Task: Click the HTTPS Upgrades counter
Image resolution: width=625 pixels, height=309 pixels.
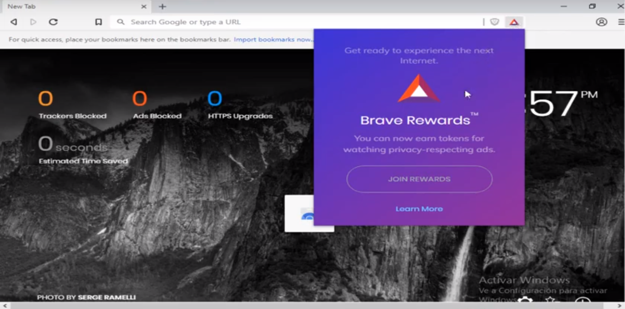Action: click(x=240, y=104)
